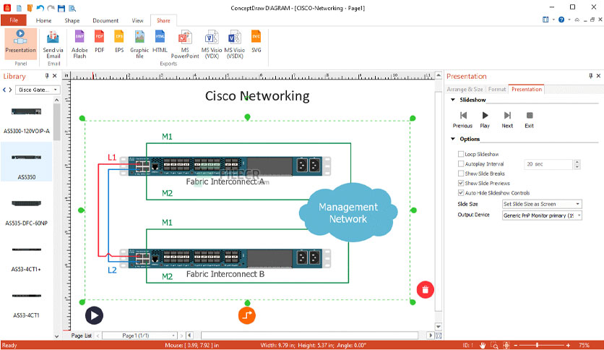This screenshot has height=350, width=604.
Task: Switch to the Arrange & Size tab
Action: coord(465,90)
